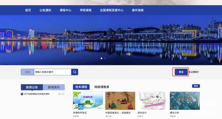Open the 首页 navigation item
This screenshot has width=222, height=119.
point(28,10)
